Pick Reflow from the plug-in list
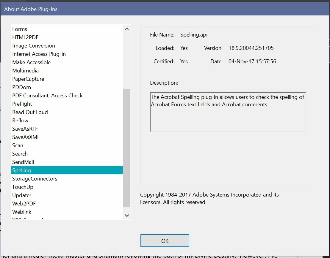Viewport: 330px width, 258px height. click(x=67, y=121)
